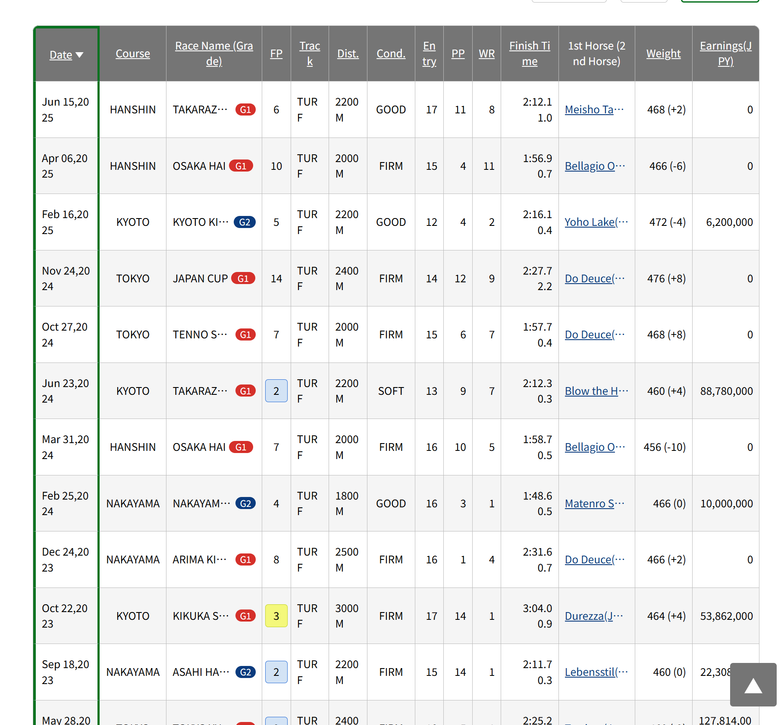
Task: Click the back-to-top arrow button
Action: pyautogui.click(x=753, y=684)
